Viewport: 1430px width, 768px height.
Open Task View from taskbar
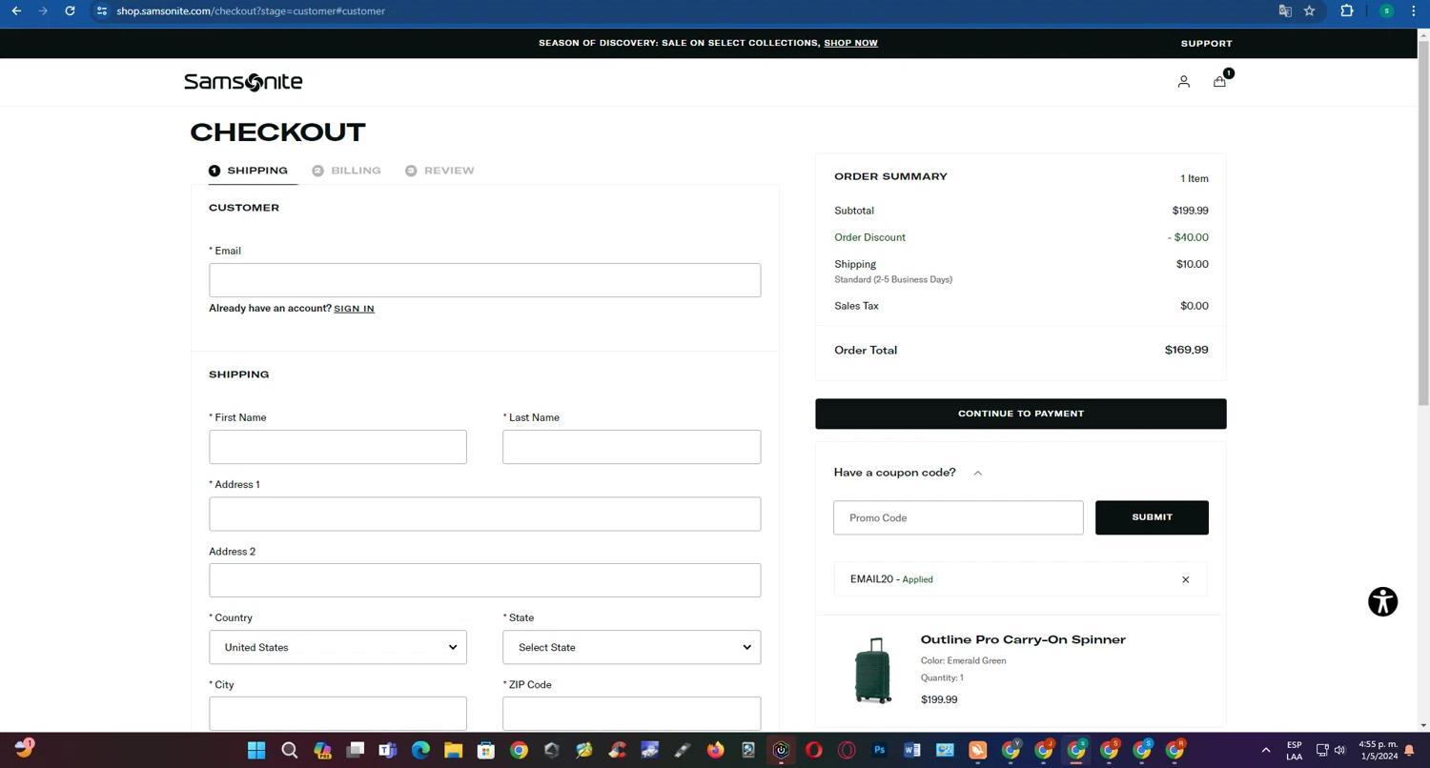(x=355, y=750)
